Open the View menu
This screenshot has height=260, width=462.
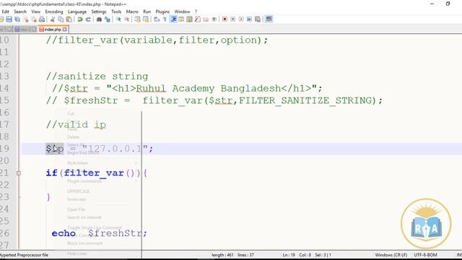[x=35, y=12]
